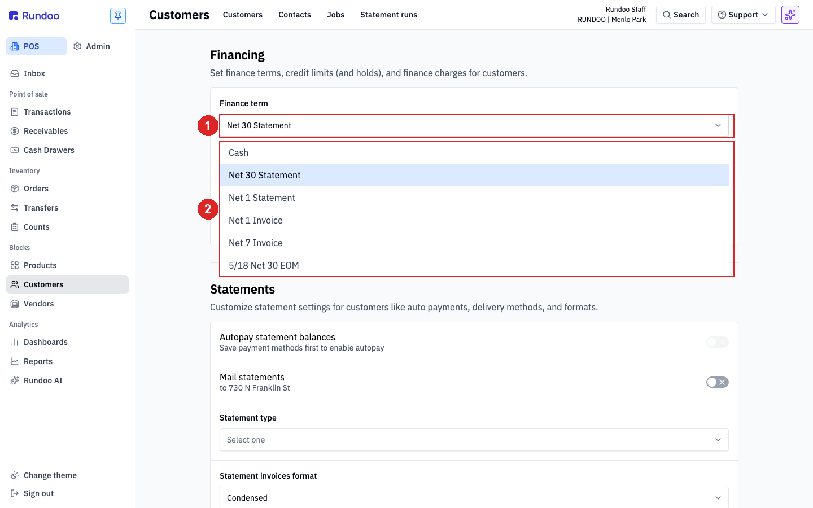Click the Transactions receipt icon

[15, 112]
